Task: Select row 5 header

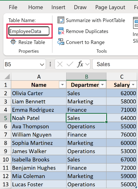Action: pyautogui.click(x=6, y=118)
